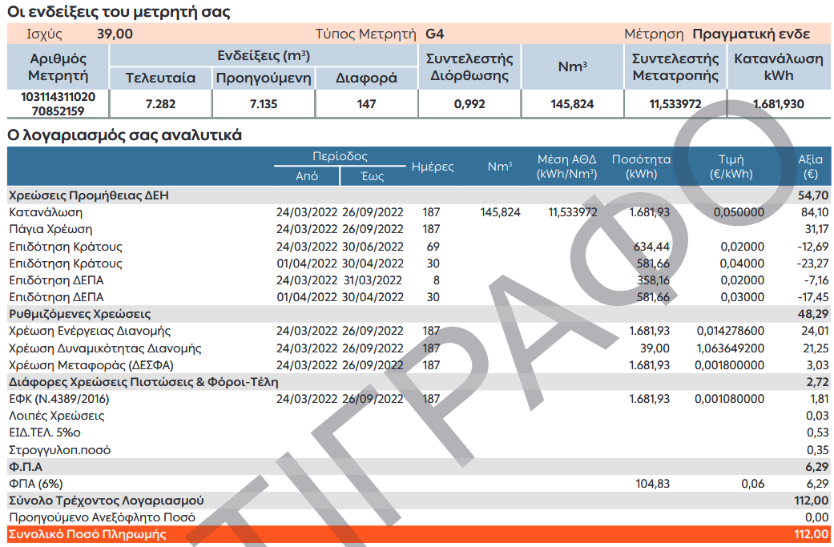Select the latest reading 7.282
Viewport: 834px width, 547px height.
click(160, 103)
